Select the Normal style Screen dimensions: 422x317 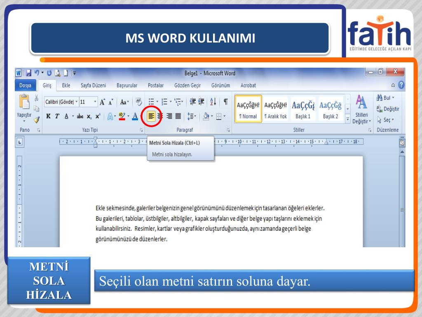pyautogui.click(x=248, y=109)
